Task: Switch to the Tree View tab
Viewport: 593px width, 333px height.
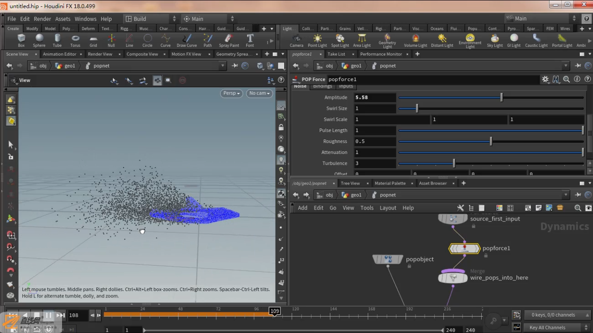Action: (350, 183)
